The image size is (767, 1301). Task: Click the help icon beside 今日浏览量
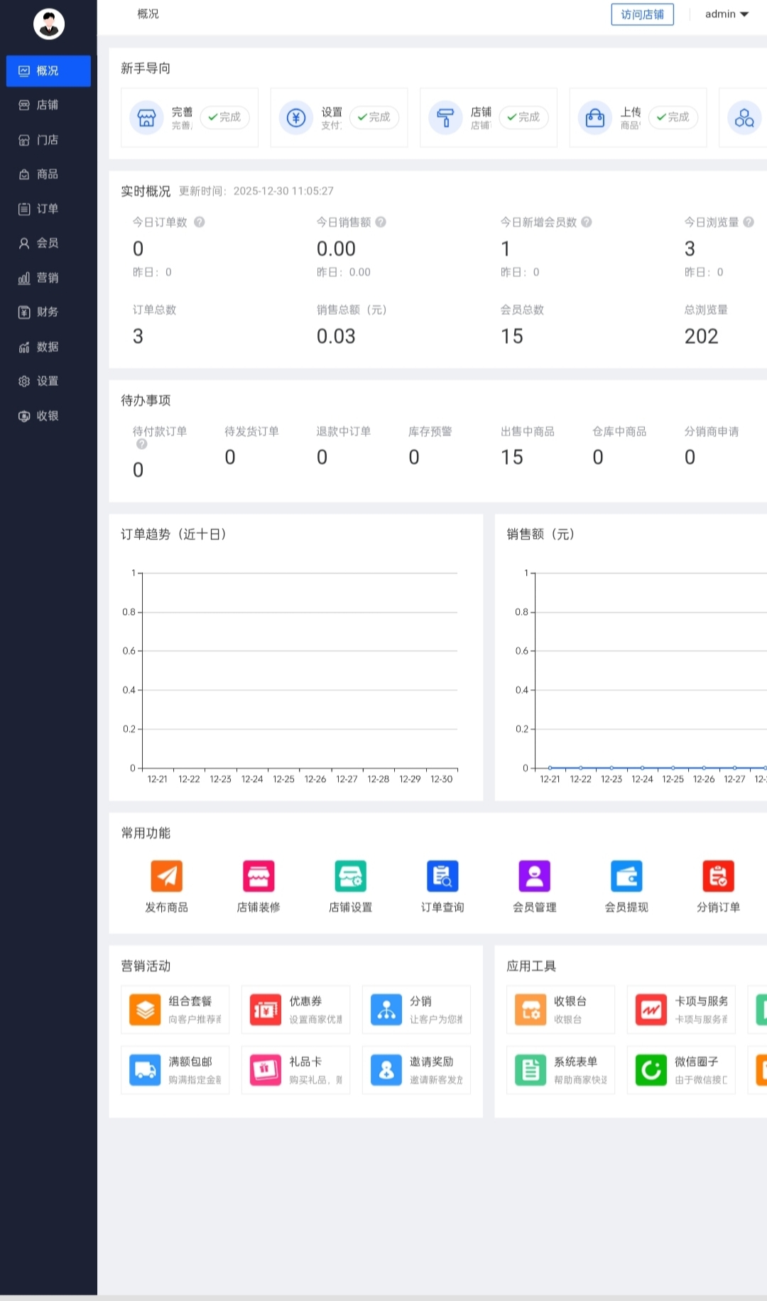tap(749, 222)
